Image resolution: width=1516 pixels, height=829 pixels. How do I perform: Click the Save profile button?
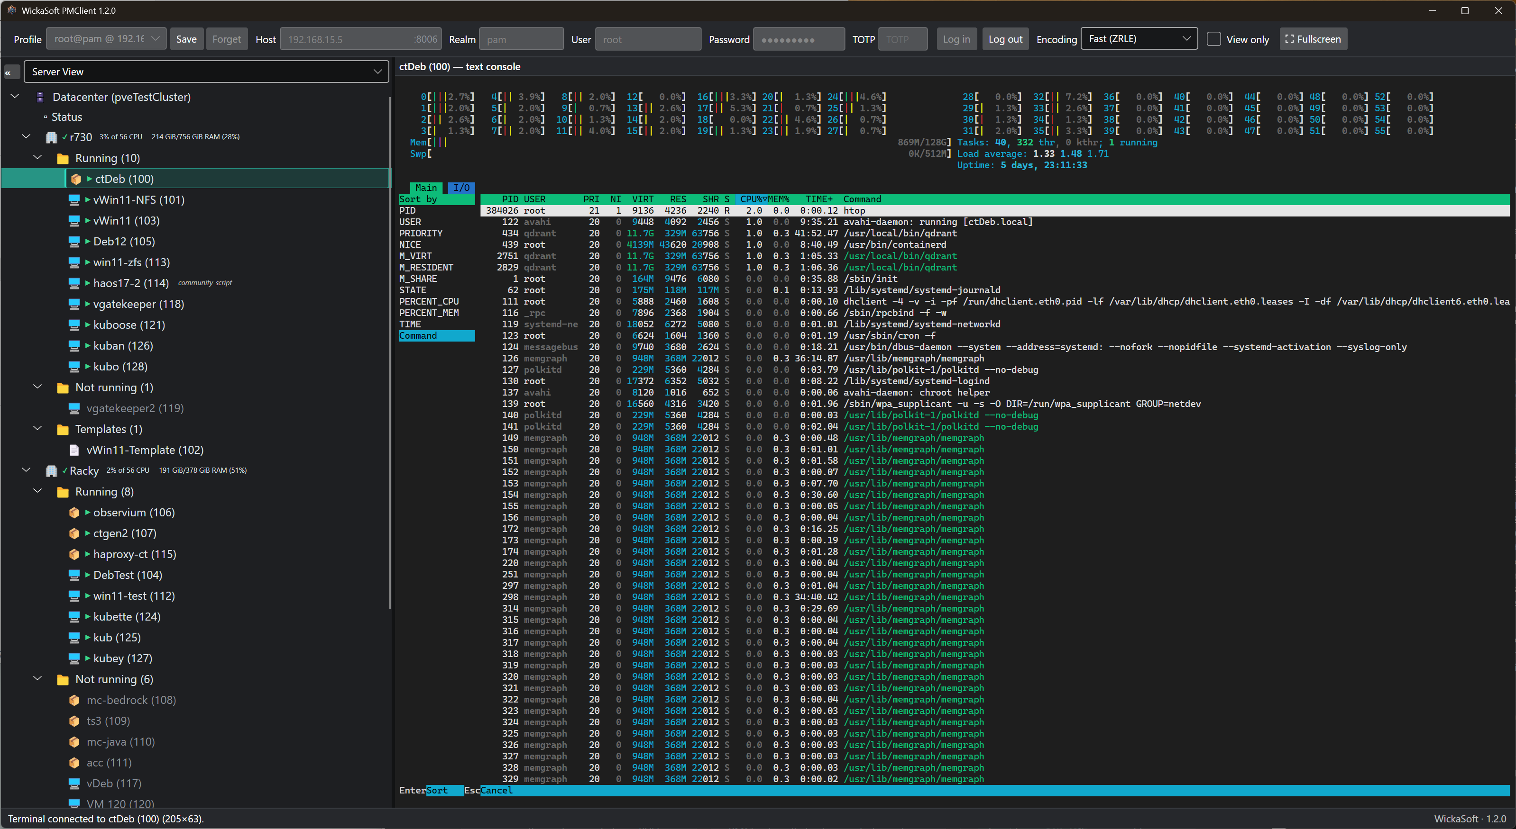coord(186,39)
